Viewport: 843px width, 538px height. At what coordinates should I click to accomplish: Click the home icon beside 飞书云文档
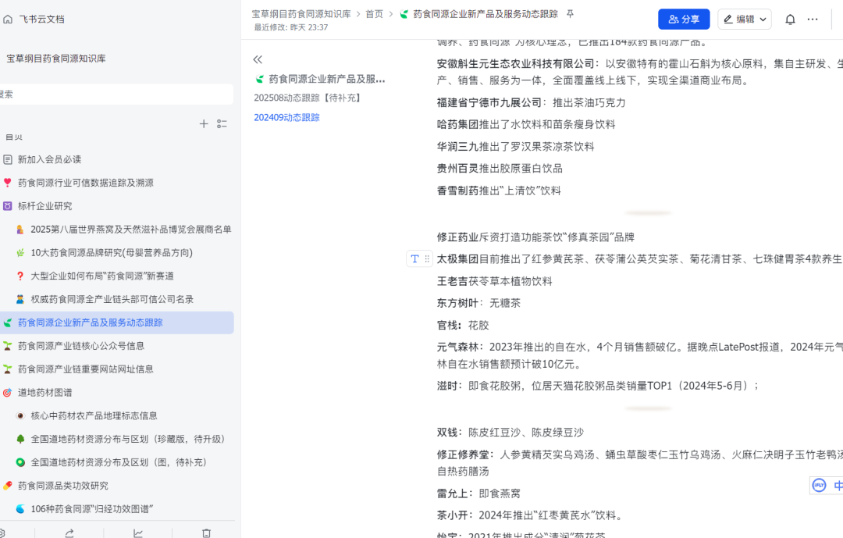9,19
